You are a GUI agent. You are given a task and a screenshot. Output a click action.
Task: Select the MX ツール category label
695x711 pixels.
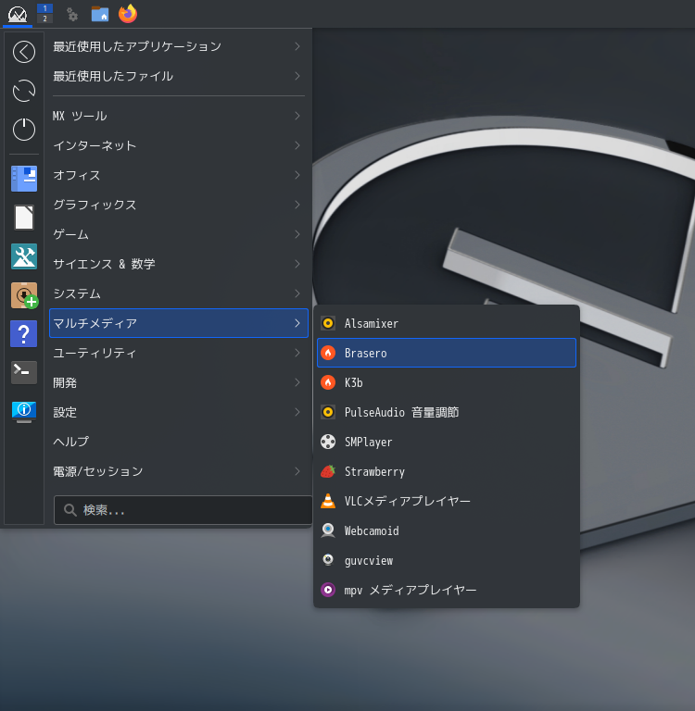(x=80, y=116)
